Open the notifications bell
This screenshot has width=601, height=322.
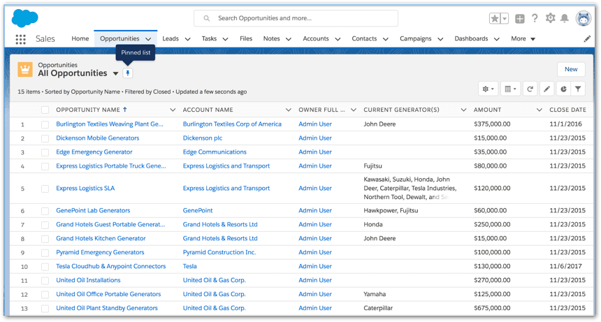[x=565, y=19]
